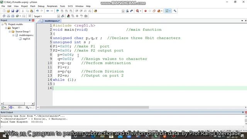Viewport: 247px width, 139px height.
Task: Click the Rebuild all target files icon
Action: tap(13, 16)
